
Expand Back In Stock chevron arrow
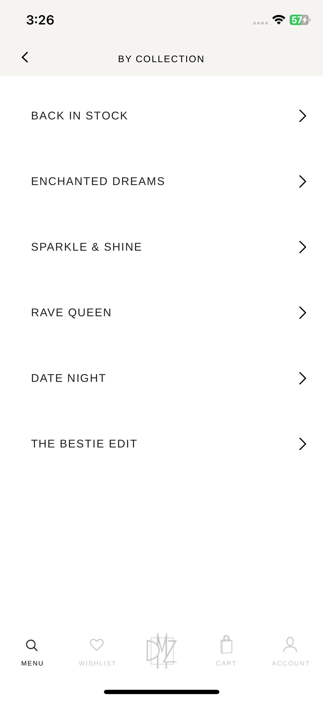303,116
